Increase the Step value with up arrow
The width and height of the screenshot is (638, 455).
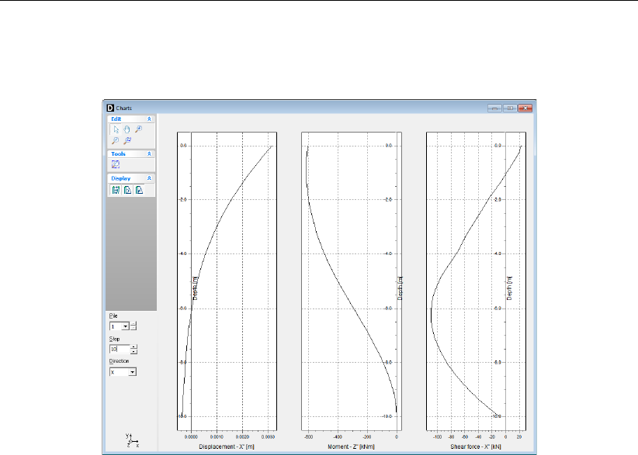133,346
